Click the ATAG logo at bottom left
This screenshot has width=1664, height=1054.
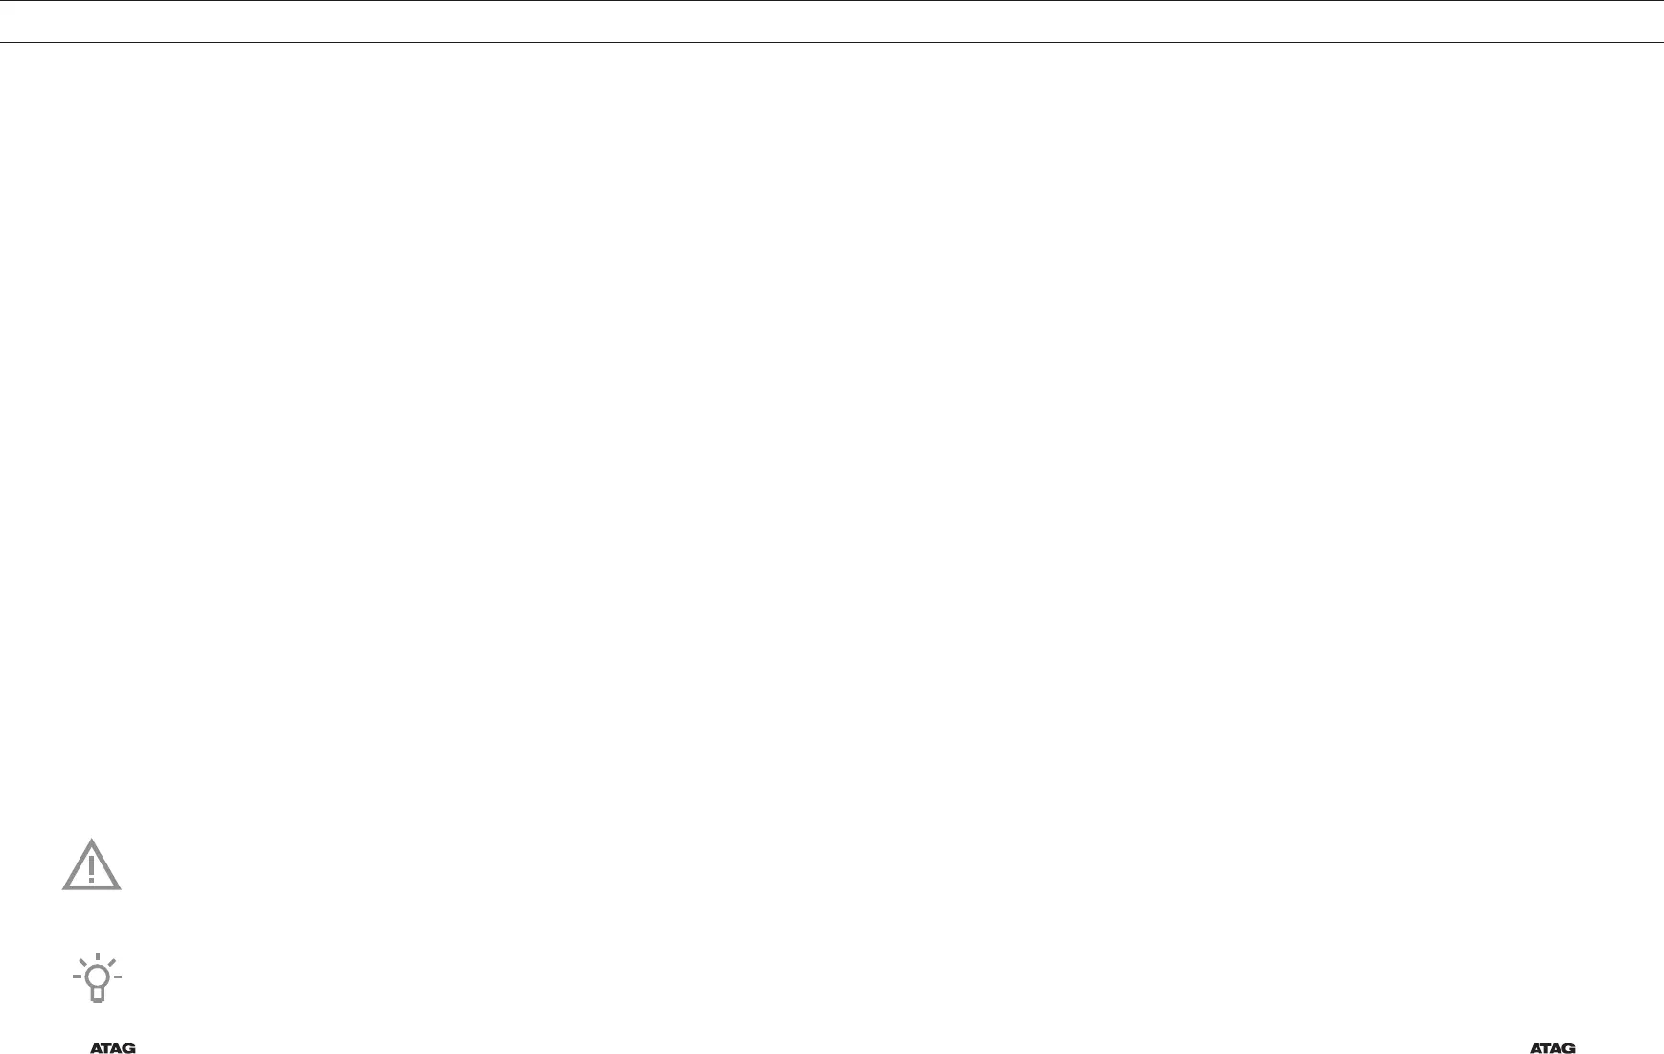[x=113, y=1048]
